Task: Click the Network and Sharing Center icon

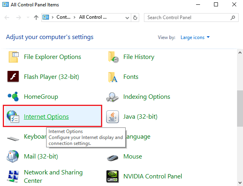Action: click(x=14, y=176)
